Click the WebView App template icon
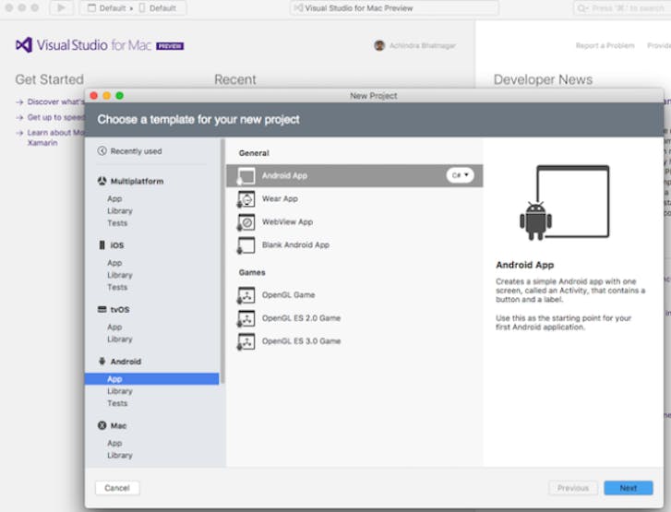Screen dimensions: 671x512 (x=246, y=222)
